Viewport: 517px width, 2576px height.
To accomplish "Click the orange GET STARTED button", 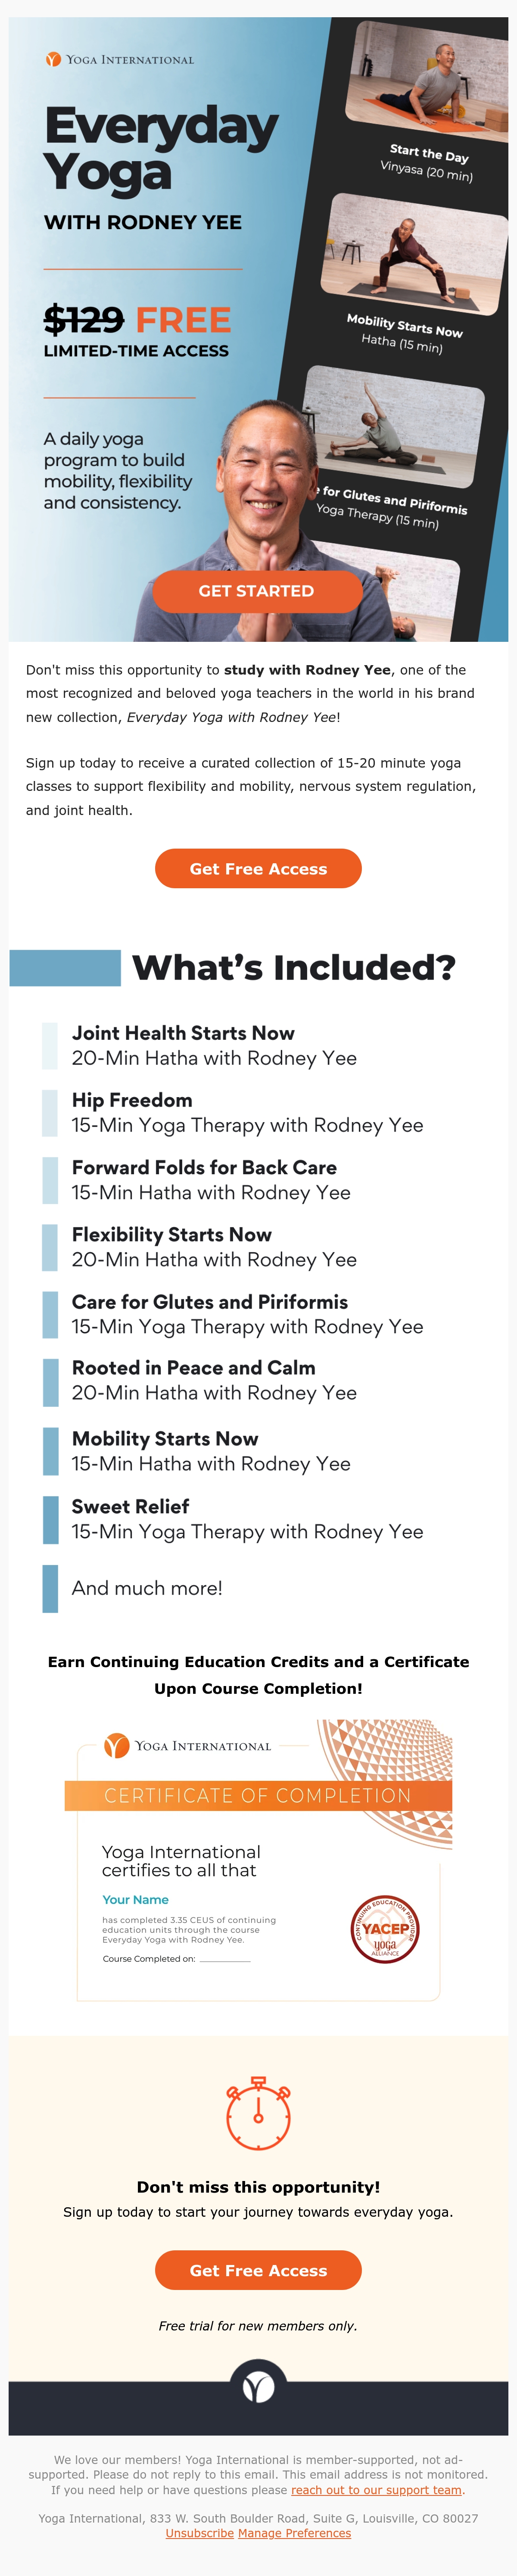I will pyautogui.click(x=257, y=591).
